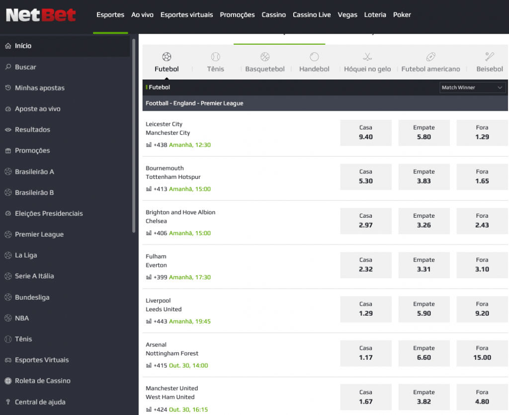Click the Resultados eye icon
Image resolution: width=509 pixels, height=415 pixels.
click(8, 129)
